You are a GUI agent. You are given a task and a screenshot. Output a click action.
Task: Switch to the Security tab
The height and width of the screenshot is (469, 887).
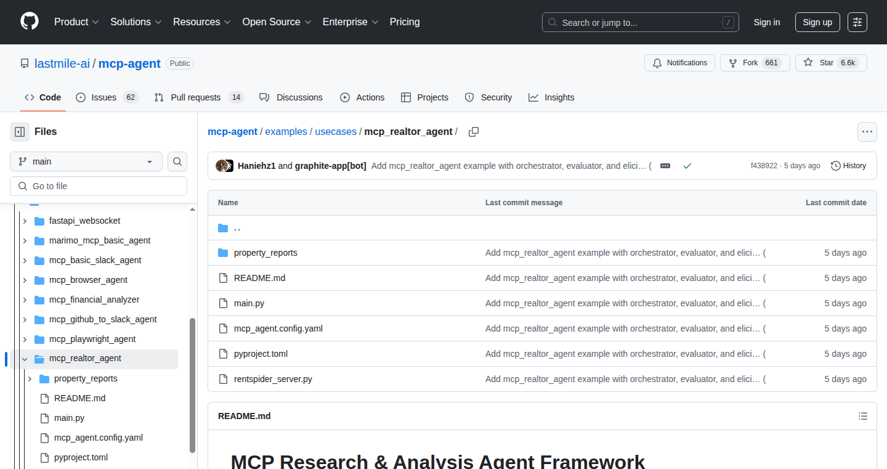click(488, 97)
